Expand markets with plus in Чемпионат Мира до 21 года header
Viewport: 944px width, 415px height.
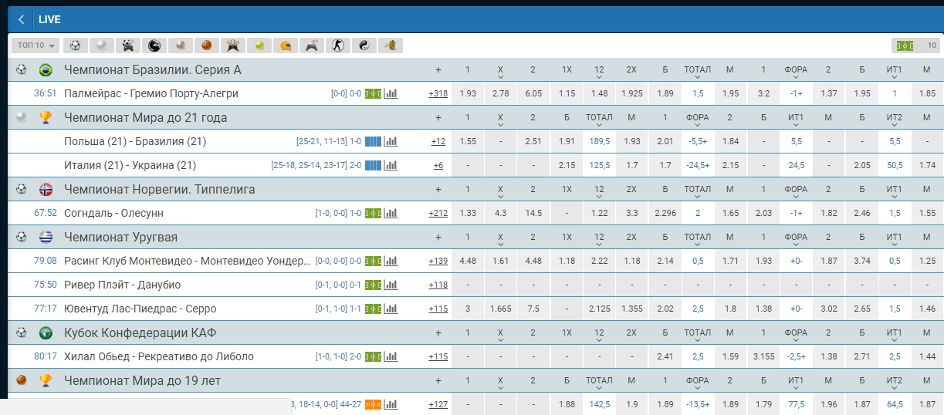[438, 118]
